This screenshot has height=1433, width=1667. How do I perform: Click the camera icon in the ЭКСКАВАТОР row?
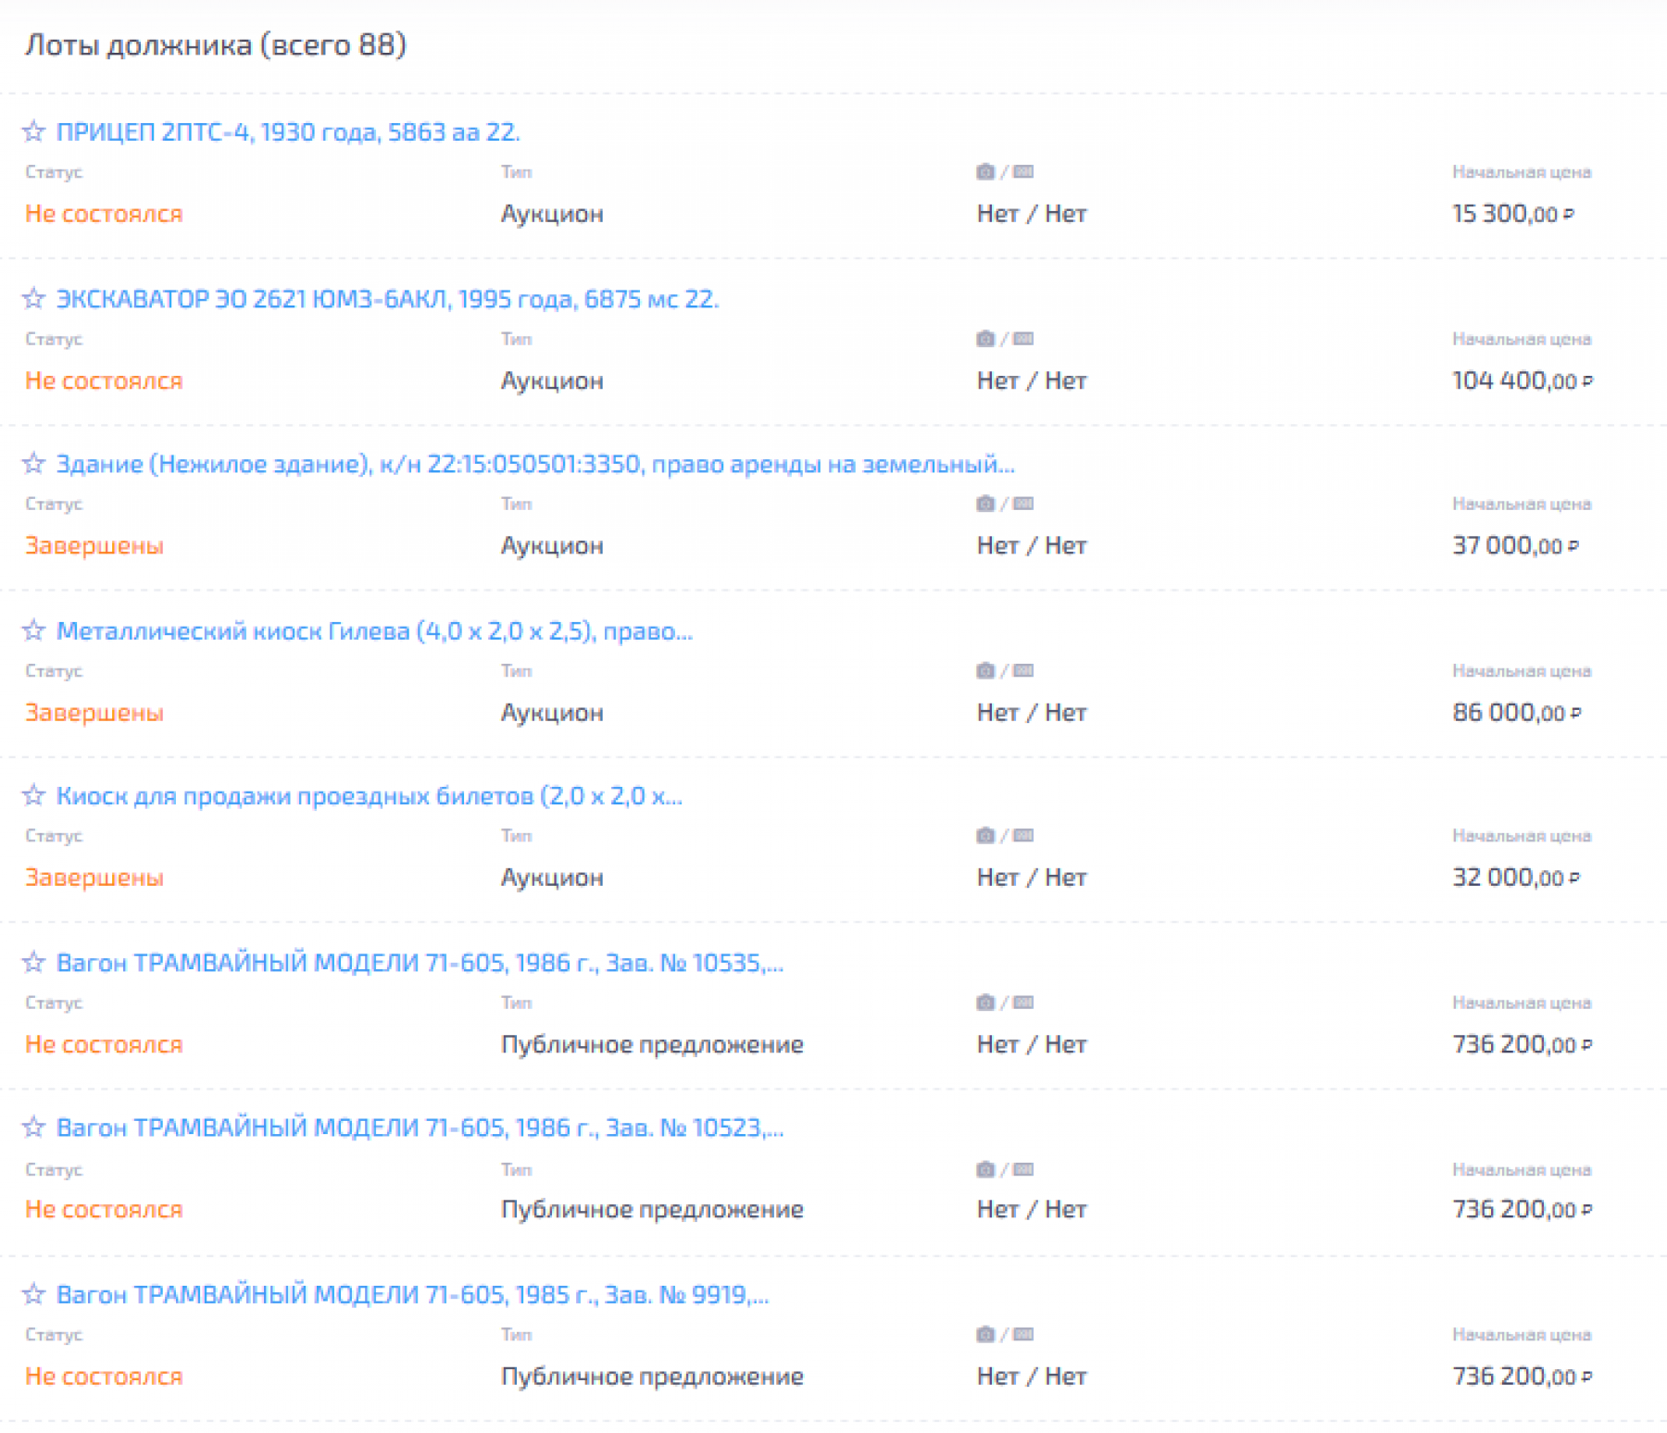(985, 339)
